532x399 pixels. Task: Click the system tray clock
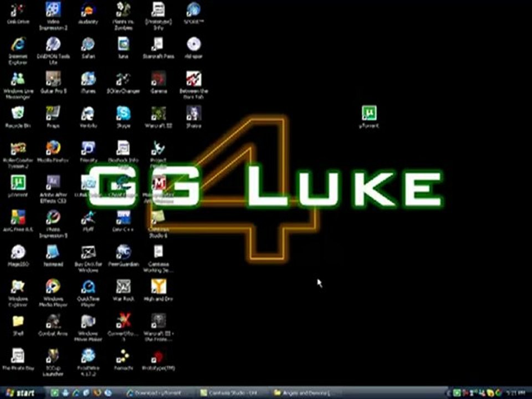516,393
